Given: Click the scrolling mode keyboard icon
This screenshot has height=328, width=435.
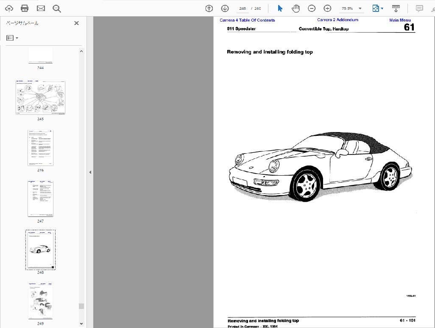Looking at the screenshot, I should coord(396,8).
